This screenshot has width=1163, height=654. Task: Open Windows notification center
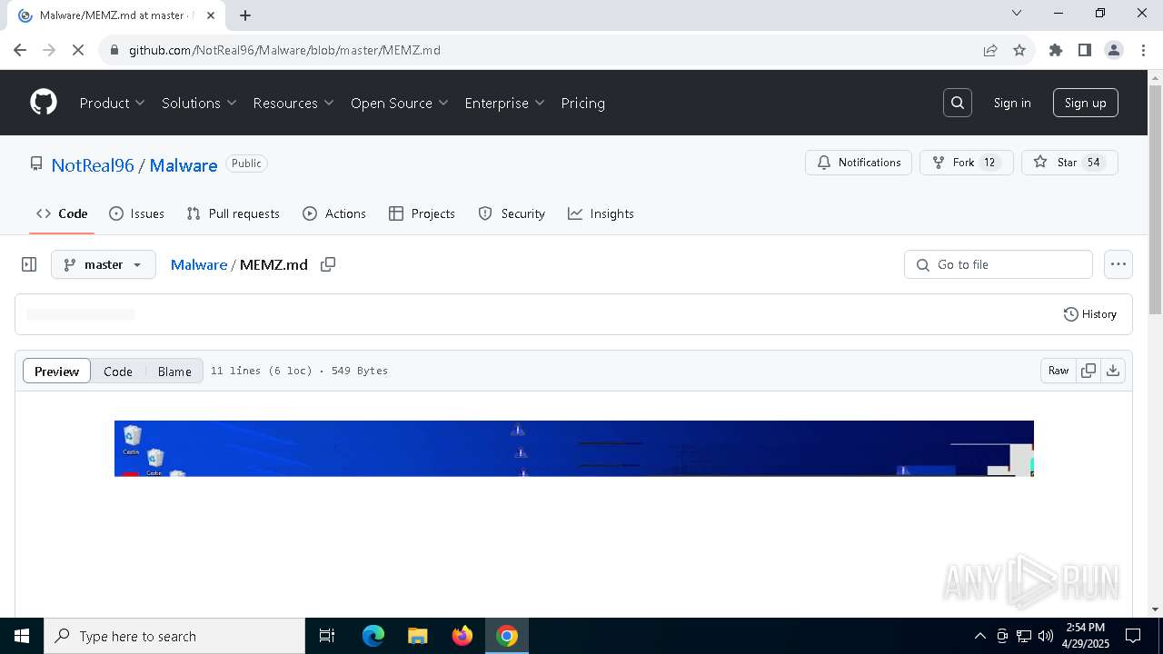pos(1133,636)
